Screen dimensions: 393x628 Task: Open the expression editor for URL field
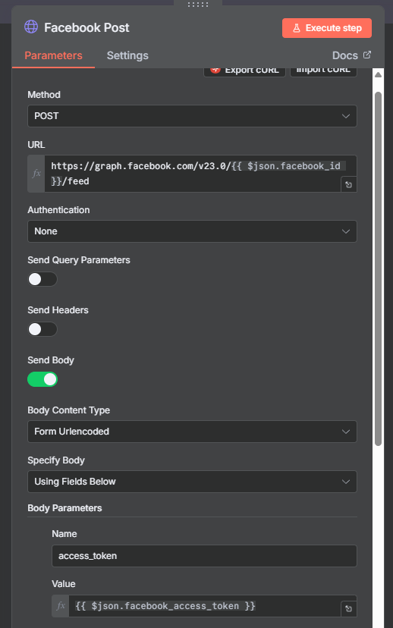(x=348, y=184)
